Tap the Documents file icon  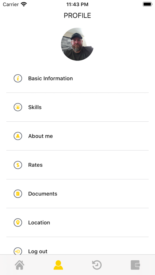18,194
